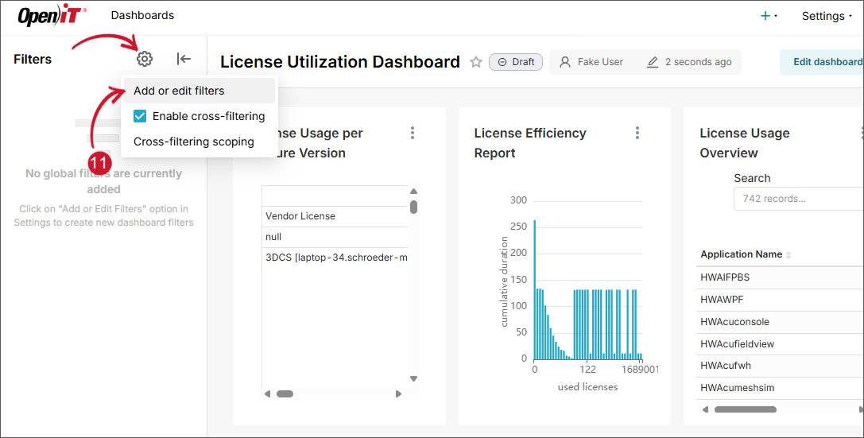Click the 3DCS laptop-34 table row
The height and width of the screenshot is (438, 864).
(x=335, y=258)
